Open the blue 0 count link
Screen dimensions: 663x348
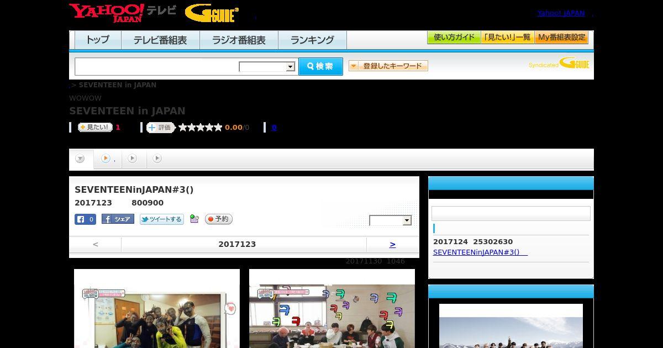(274, 127)
